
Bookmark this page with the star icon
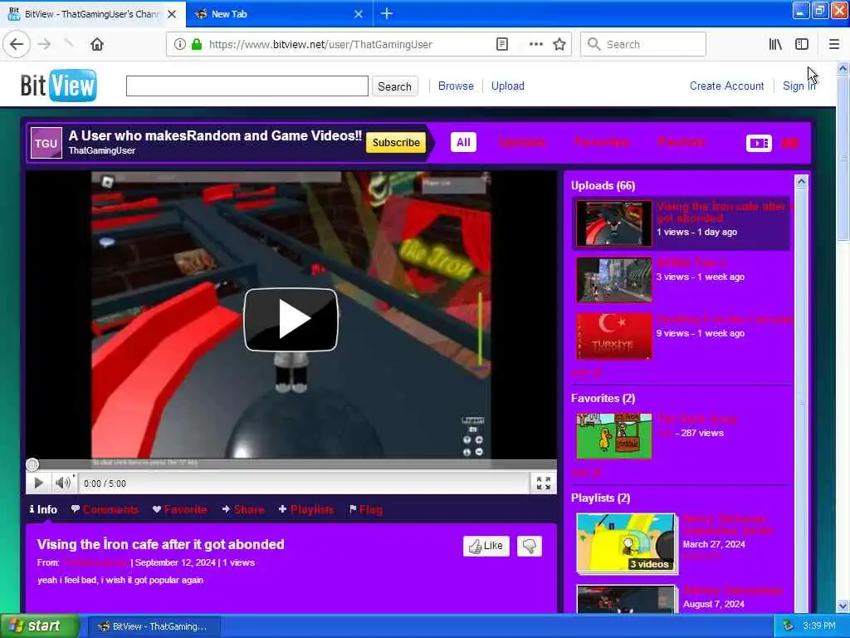pos(559,44)
